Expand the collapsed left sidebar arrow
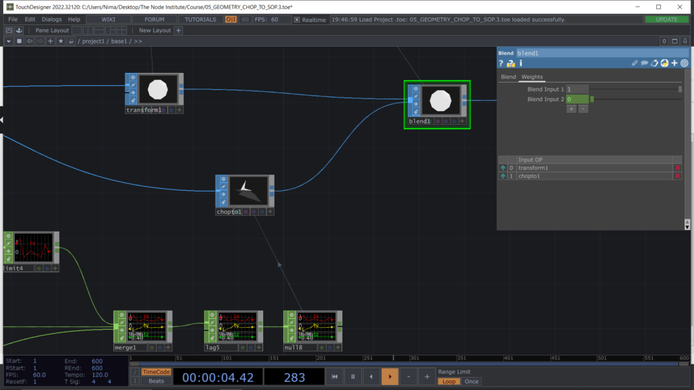Image resolution: width=694 pixels, height=390 pixels. point(2,120)
